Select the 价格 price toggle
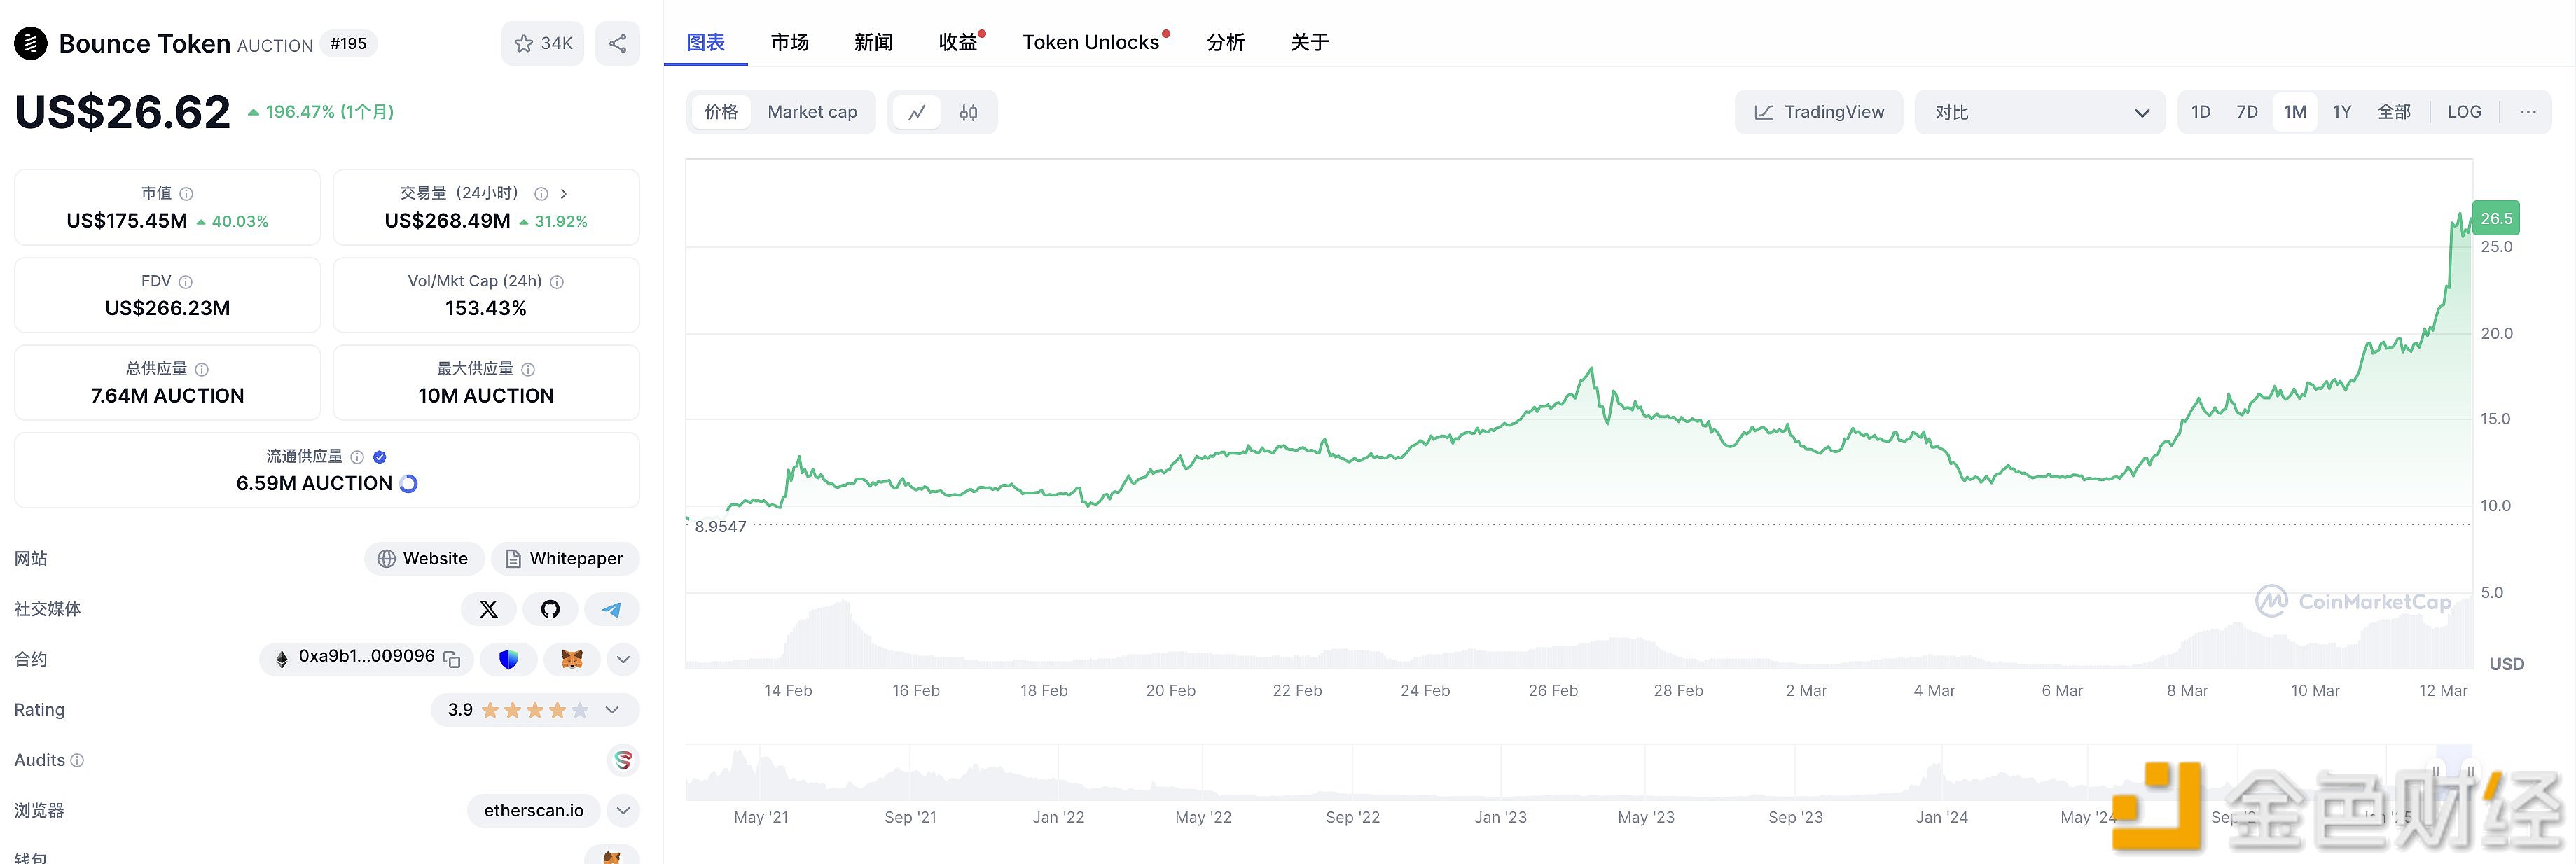 721,112
